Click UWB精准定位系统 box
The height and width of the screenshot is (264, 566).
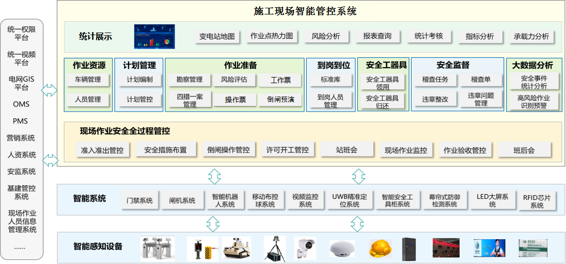click(x=349, y=200)
